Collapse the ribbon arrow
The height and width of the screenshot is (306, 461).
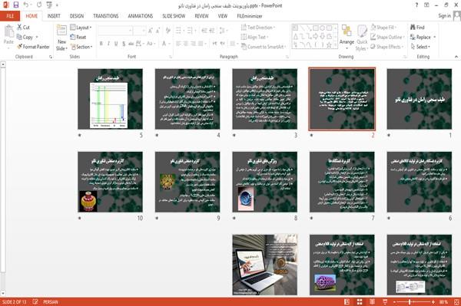point(456,57)
